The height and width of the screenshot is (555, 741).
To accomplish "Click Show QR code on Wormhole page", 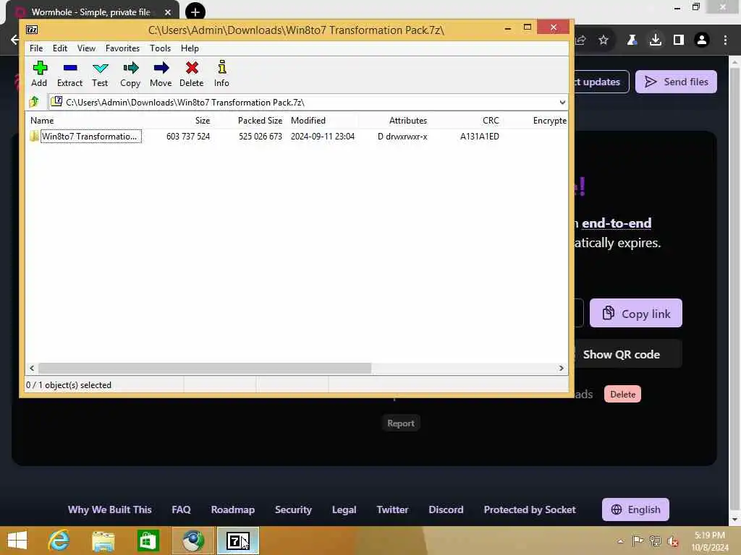I will [x=621, y=354].
